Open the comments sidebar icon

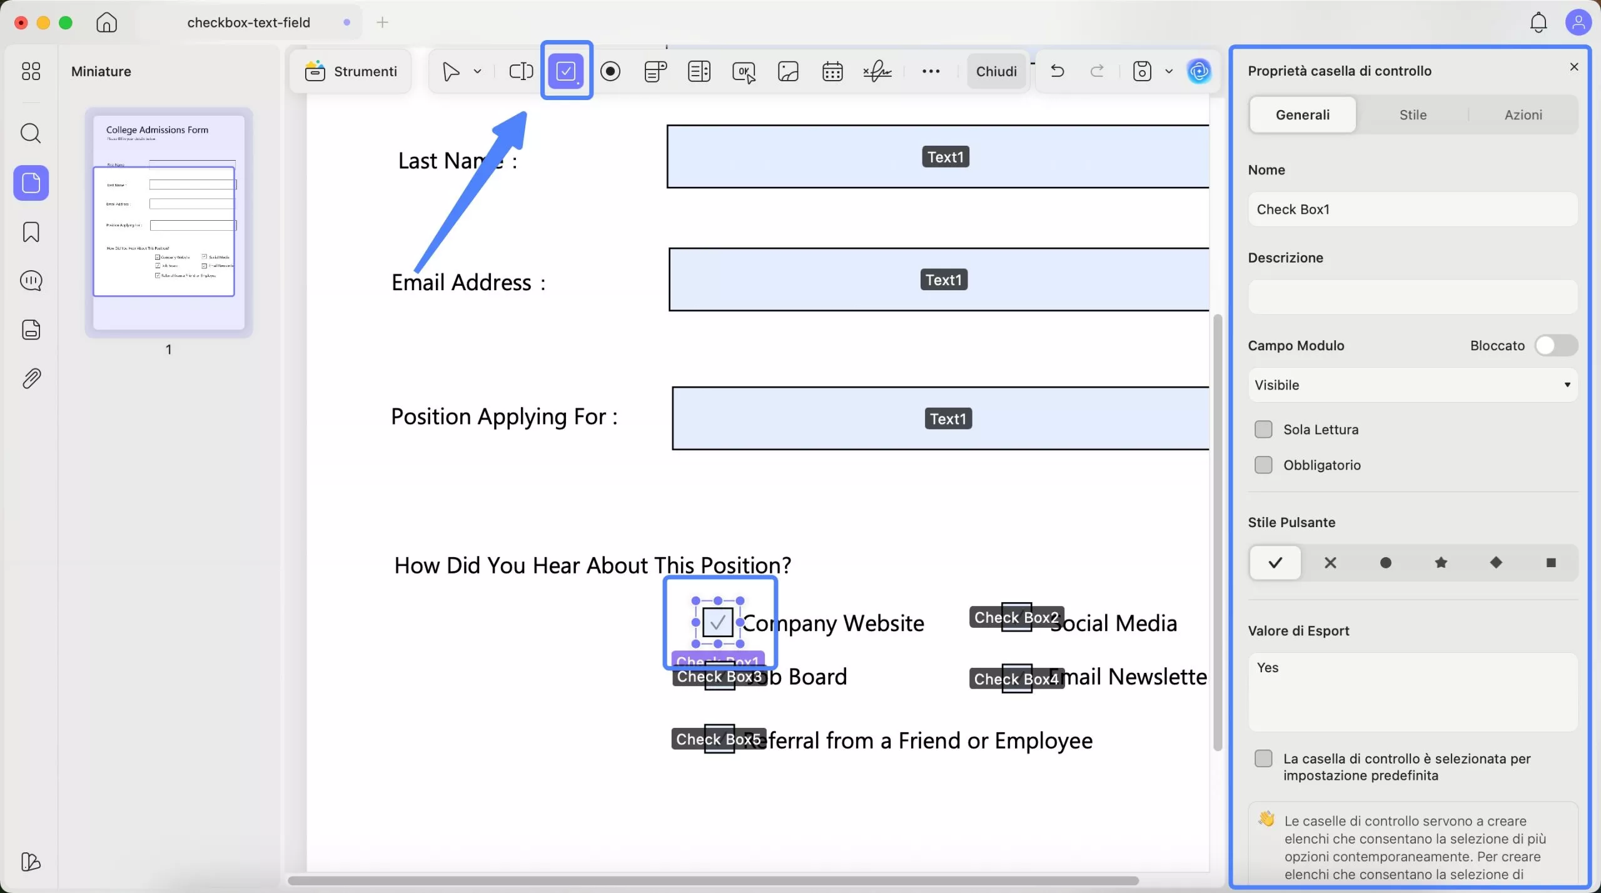click(31, 281)
